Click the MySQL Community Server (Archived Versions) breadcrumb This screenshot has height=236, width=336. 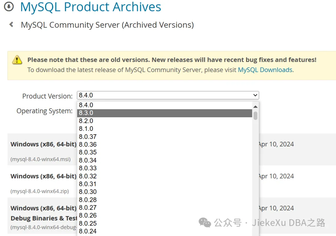(x=107, y=24)
